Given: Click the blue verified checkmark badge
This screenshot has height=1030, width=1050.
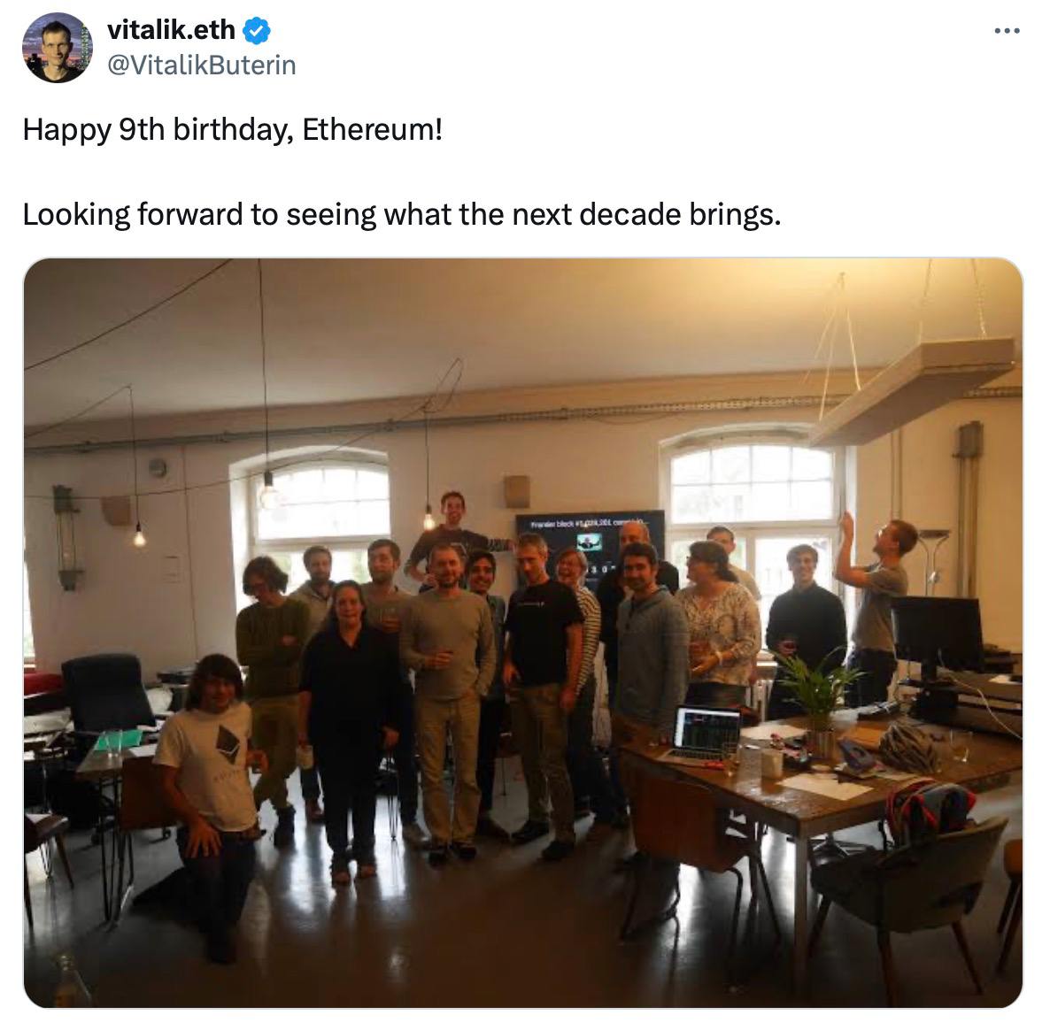Looking at the screenshot, I should coord(257,31).
